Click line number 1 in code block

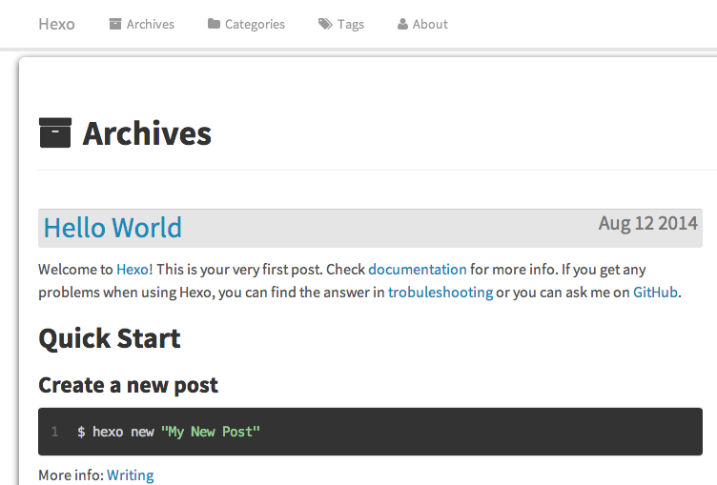55,432
